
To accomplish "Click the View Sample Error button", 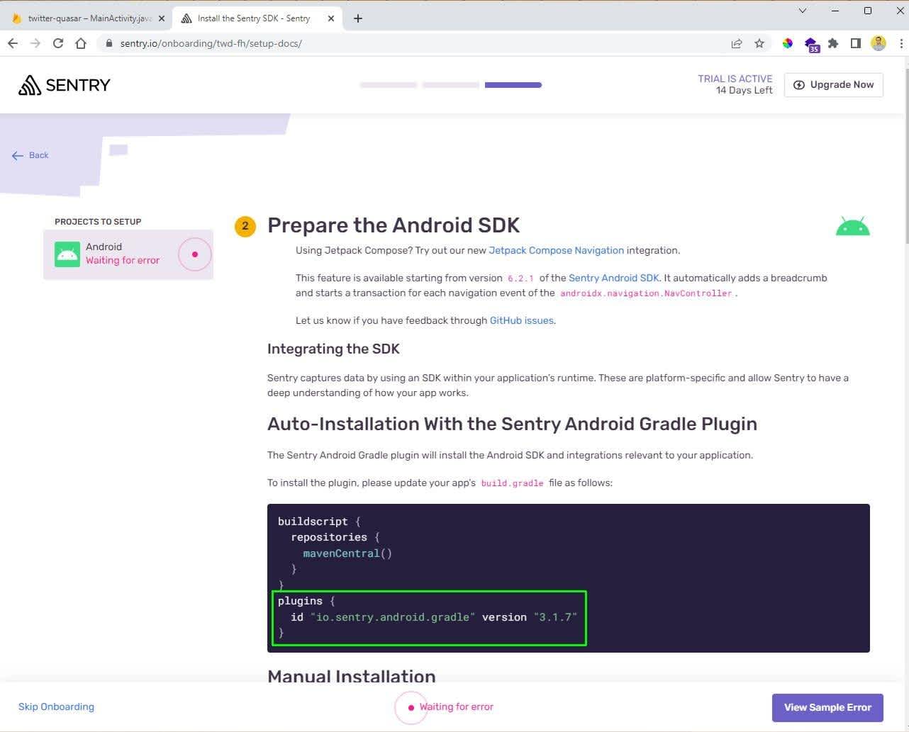I will [827, 707].
